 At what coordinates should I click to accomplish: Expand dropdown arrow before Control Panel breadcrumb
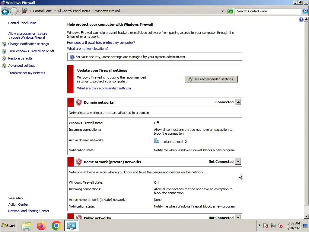(30, 11)
